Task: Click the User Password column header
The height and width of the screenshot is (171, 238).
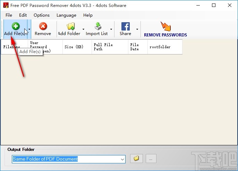Action: pyautogui.click(x=45, y=47)
